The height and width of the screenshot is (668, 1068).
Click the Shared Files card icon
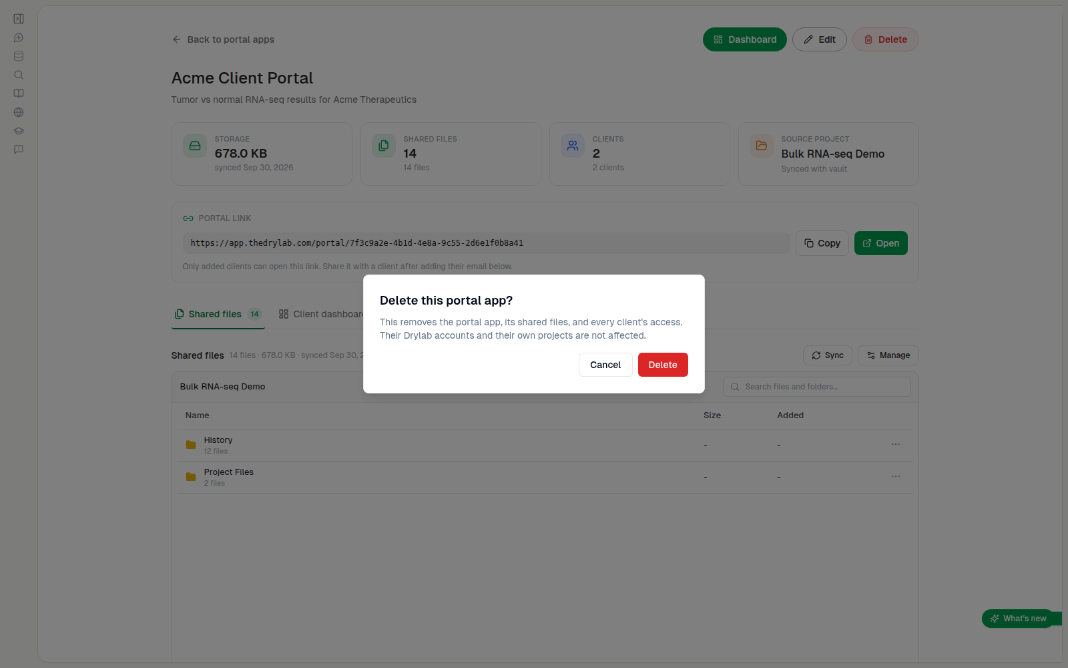384,146
